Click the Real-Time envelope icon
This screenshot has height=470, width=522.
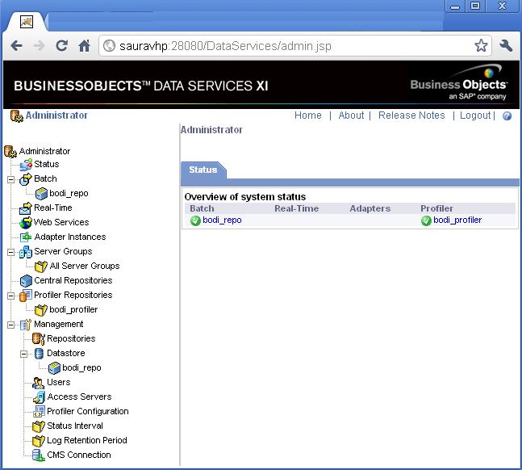[x=25, y=208]
